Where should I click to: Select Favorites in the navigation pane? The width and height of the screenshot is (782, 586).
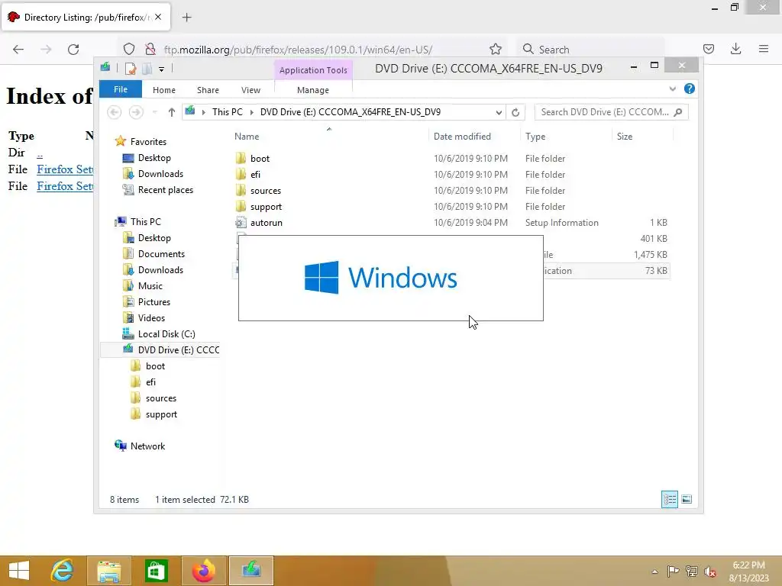pyautogui.click(x=148, y=142)
